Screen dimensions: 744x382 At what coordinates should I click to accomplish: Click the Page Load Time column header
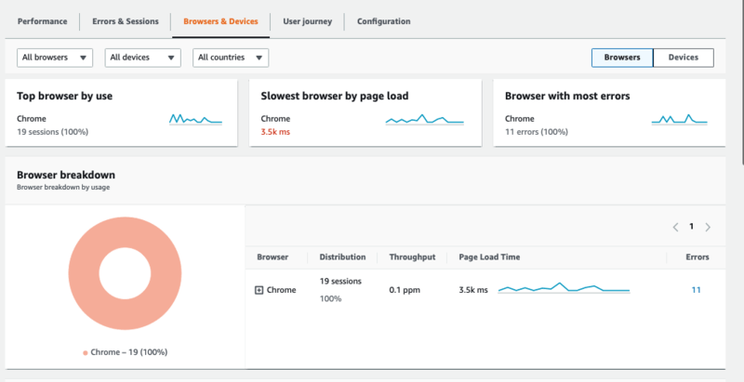coord(489,257)
